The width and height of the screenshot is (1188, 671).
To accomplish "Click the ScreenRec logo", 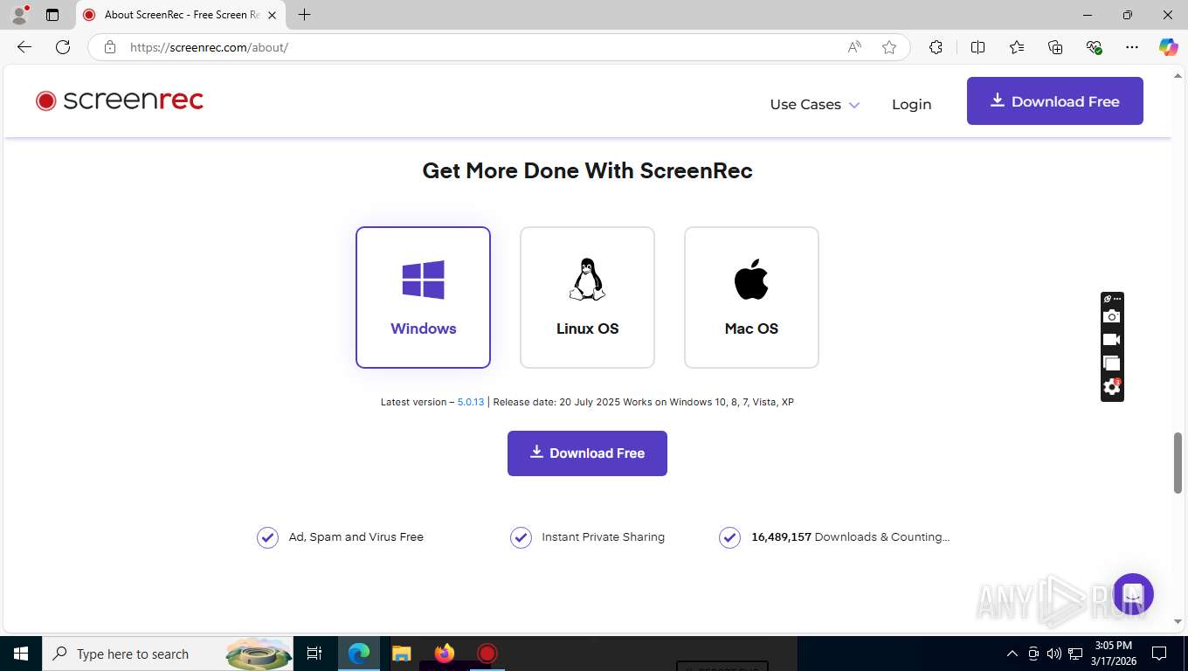I will coord(120,100).
